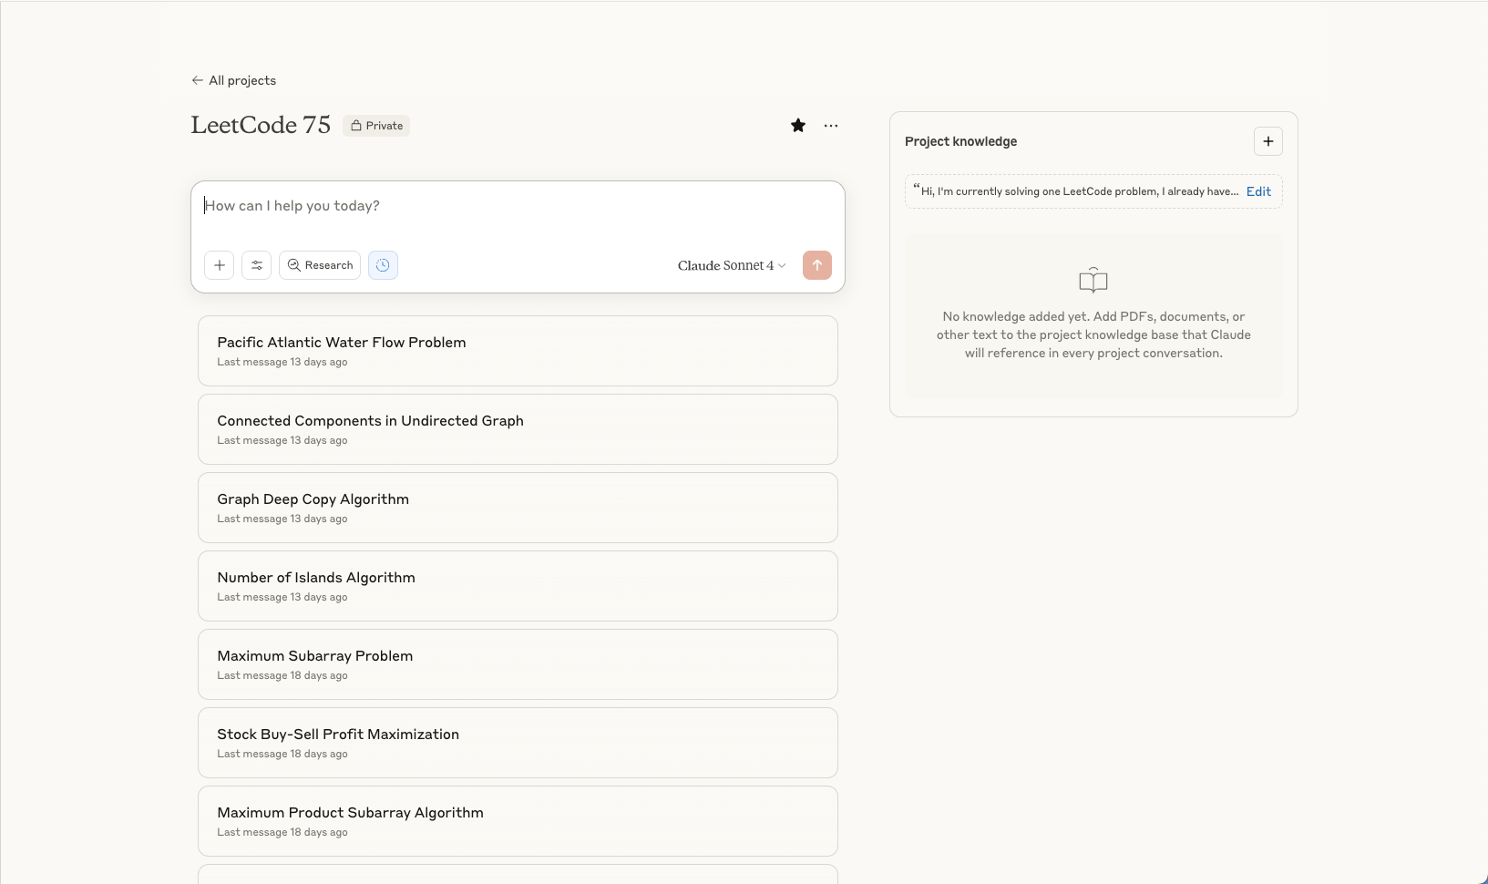The height and width of the screenshot is (884, 1488).
Task: Click the LeetCode 75 project title
Action: (x=261, y=125)
